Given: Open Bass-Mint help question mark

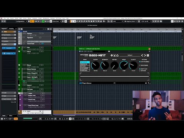Looking at the screenshot, I should tap(149, 83).
